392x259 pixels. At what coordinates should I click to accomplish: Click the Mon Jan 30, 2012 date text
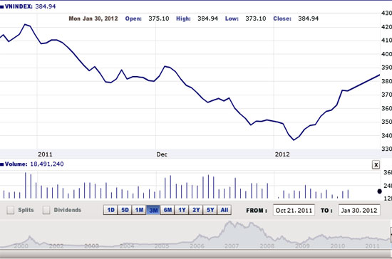[93, 18]
